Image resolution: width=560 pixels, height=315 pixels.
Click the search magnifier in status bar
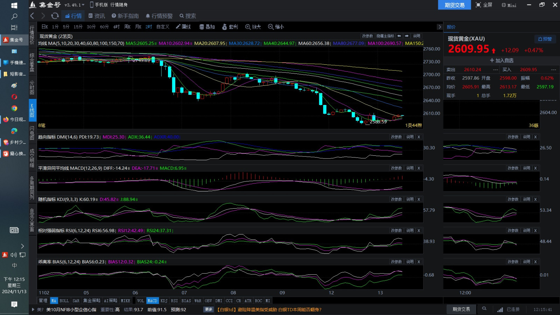[x=484, y=309]
